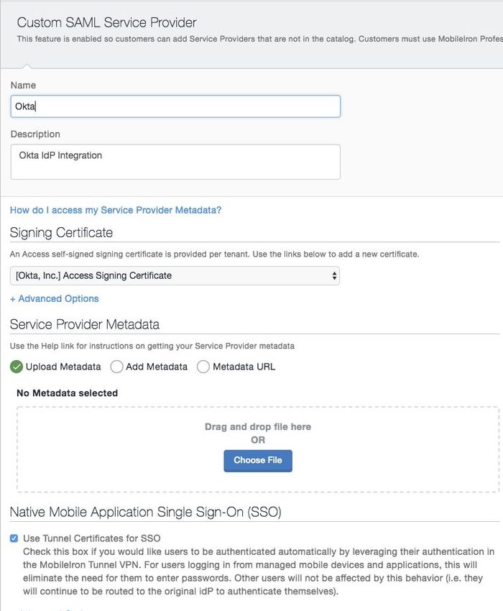503x611 pixels.
Task: Open the Access Signing Certificate dropdown
Action: (175, 275)
